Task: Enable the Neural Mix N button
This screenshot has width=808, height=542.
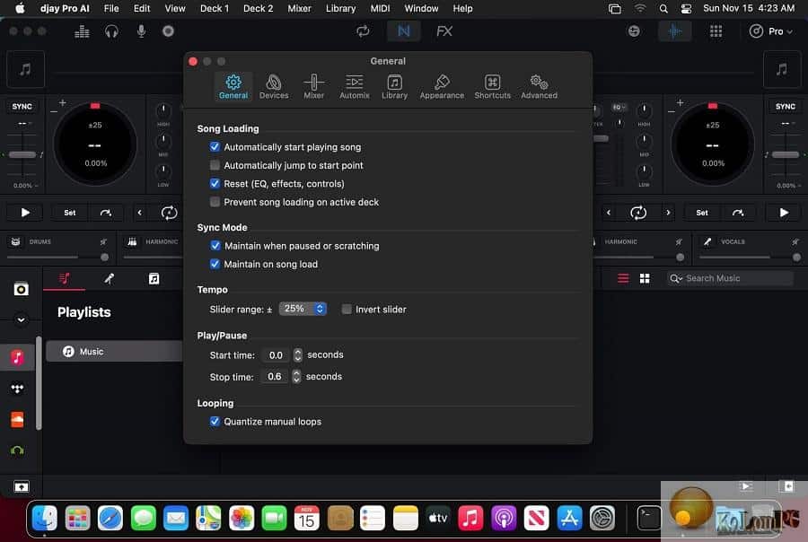Action: [x=403, y=31]
